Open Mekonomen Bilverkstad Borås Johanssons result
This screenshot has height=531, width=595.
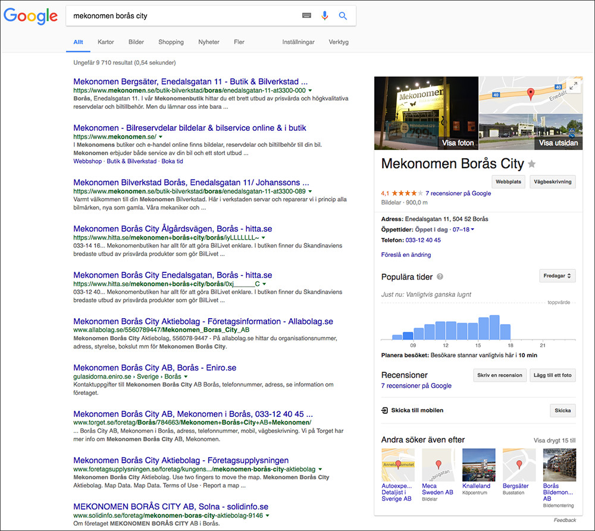(191, 183)
